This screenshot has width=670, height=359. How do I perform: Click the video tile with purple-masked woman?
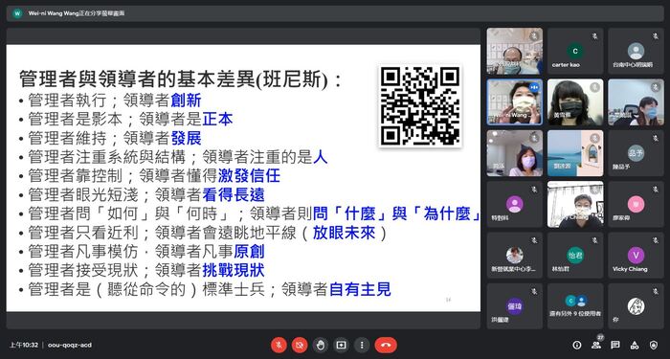click(x=515, y=153)
